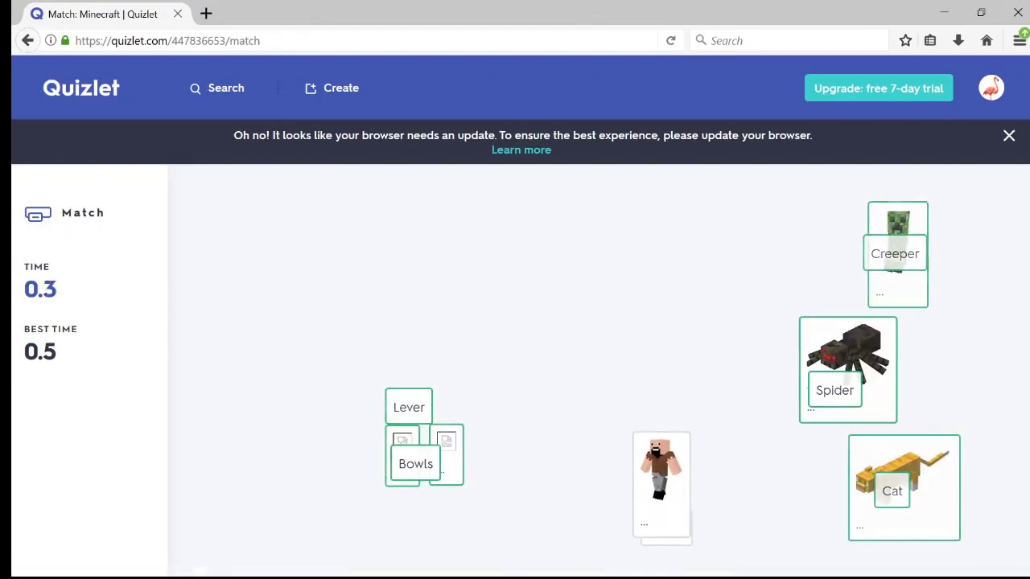Open Quizlet Search in the header

tap(217, 88)
